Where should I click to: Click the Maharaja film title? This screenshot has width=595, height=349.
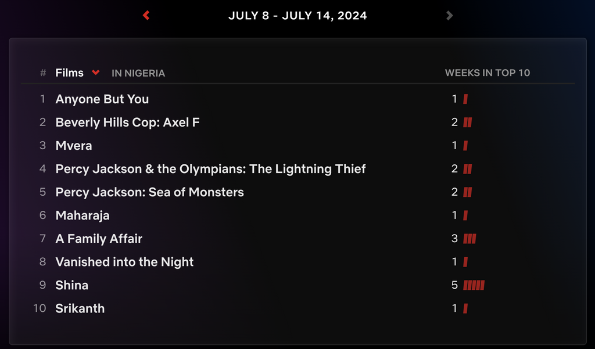click(x=83, y=215)
